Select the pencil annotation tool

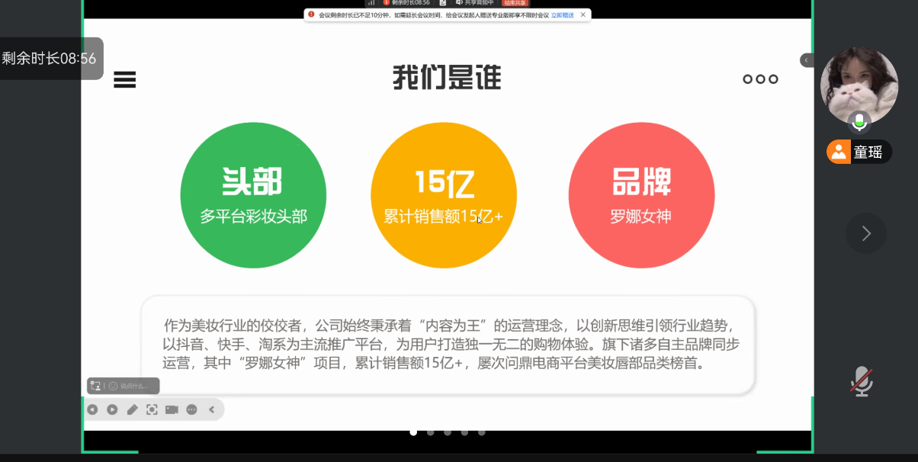pyautogui.click(x=132, y=409)
